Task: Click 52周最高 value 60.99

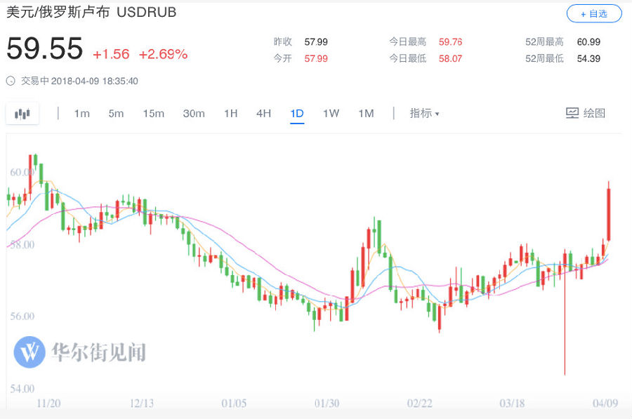Action: (588, 42)
